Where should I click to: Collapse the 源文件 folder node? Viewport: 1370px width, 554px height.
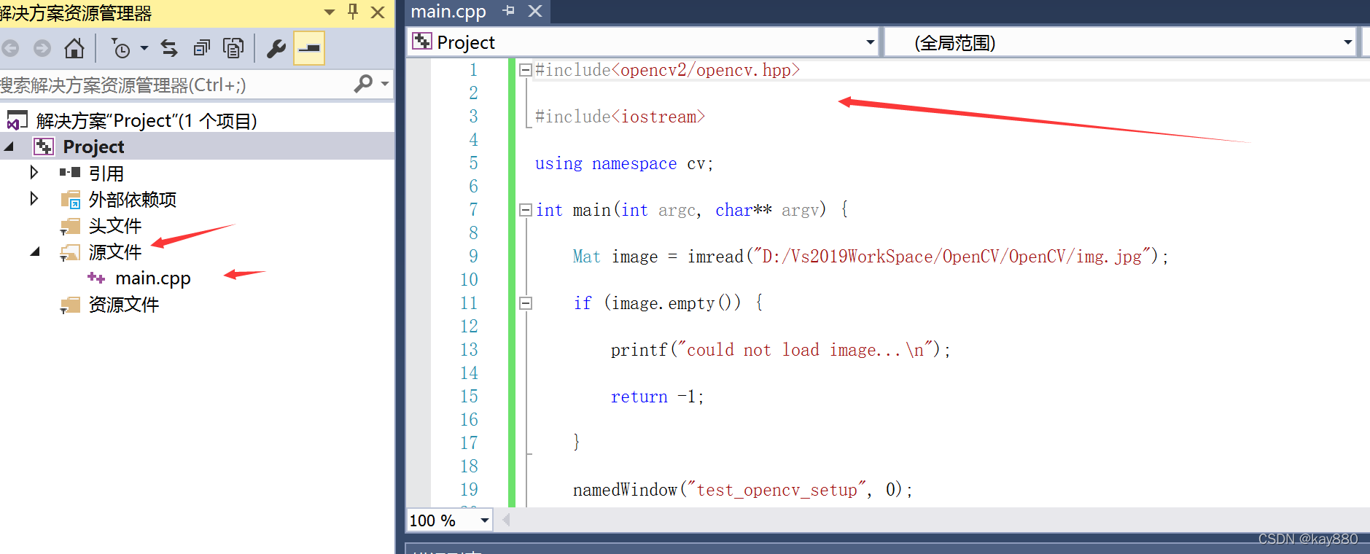(x=35, y=252)
